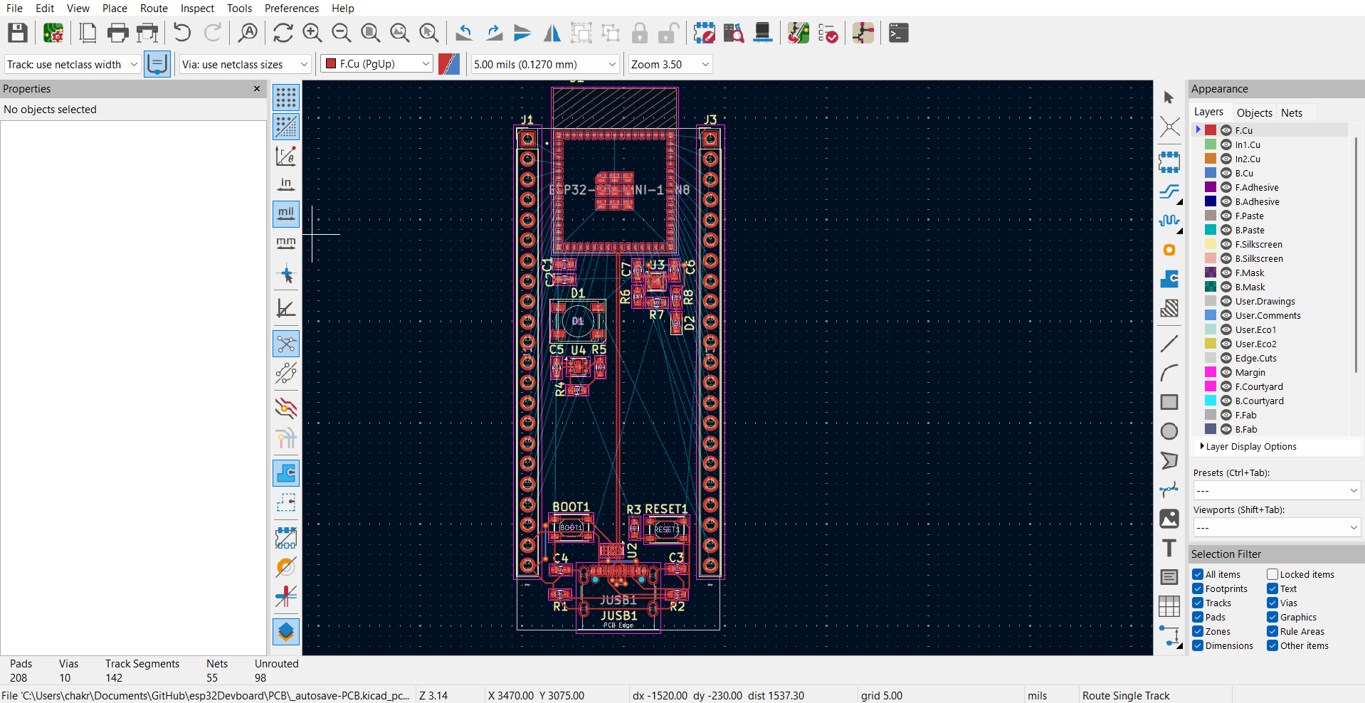Select the Draw Line tool
The height and width of the screenshot is (703, 1365).
[1169, 344]
